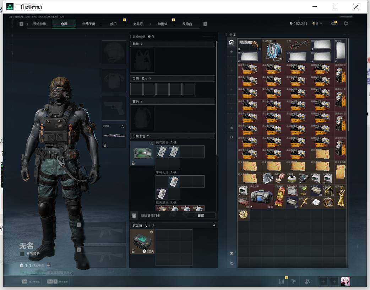Click the CPU chip item
370x290 pixels.
[x=316, y=203]
